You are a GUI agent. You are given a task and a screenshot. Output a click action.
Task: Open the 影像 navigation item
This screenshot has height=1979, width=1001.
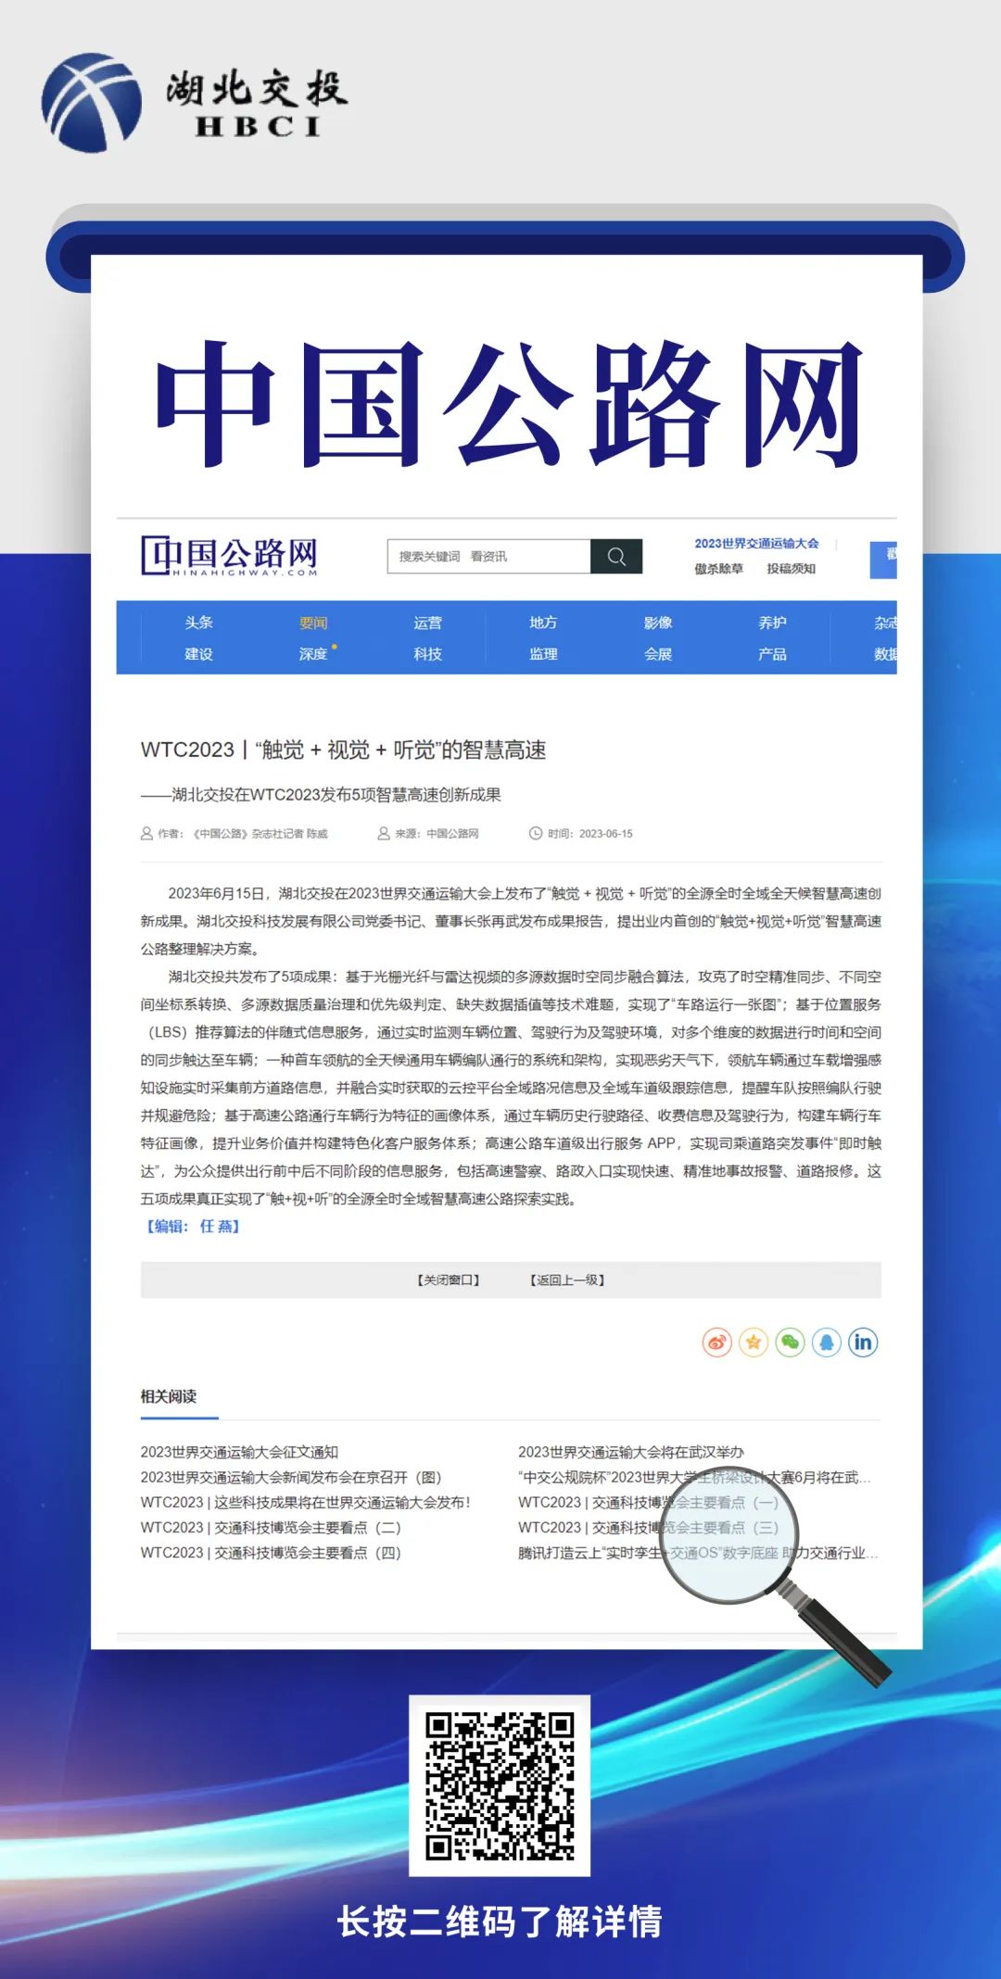click(x=658, y=623)
